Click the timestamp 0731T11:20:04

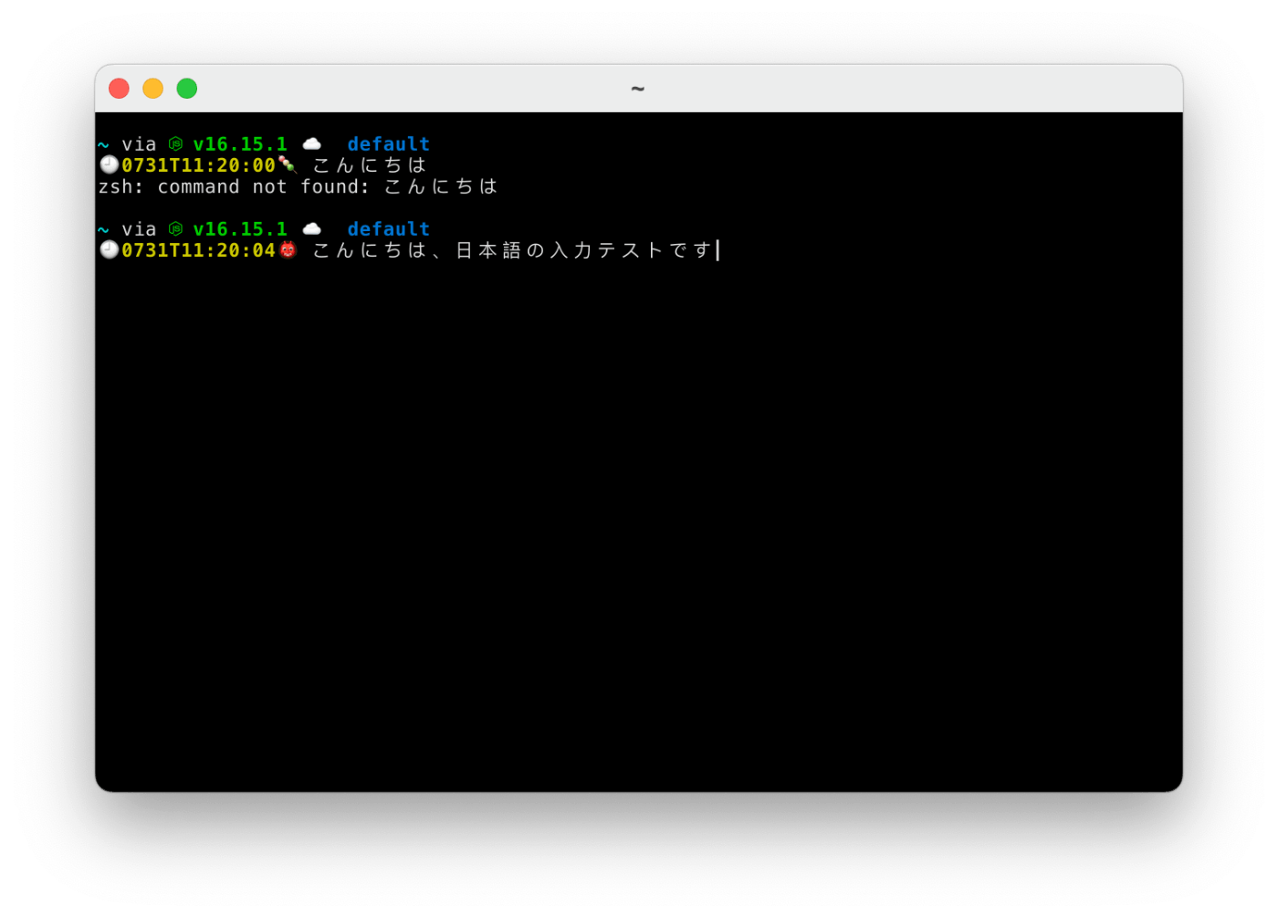[198, 250]
